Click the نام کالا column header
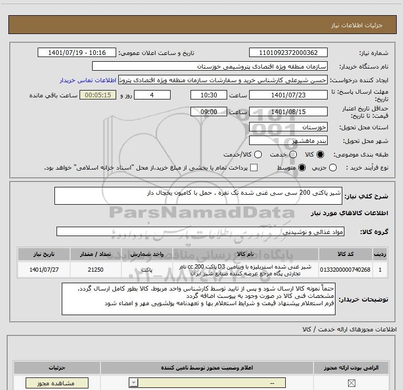The width and height of the screenshot is (403, 390). 245,254
